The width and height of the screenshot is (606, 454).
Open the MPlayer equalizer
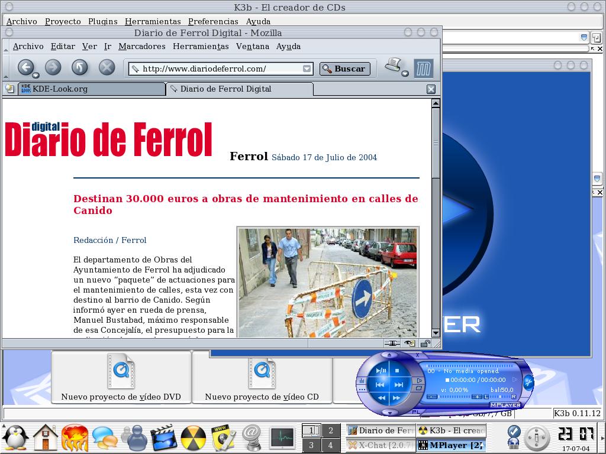pyautogui.click(x=362, y=381)
